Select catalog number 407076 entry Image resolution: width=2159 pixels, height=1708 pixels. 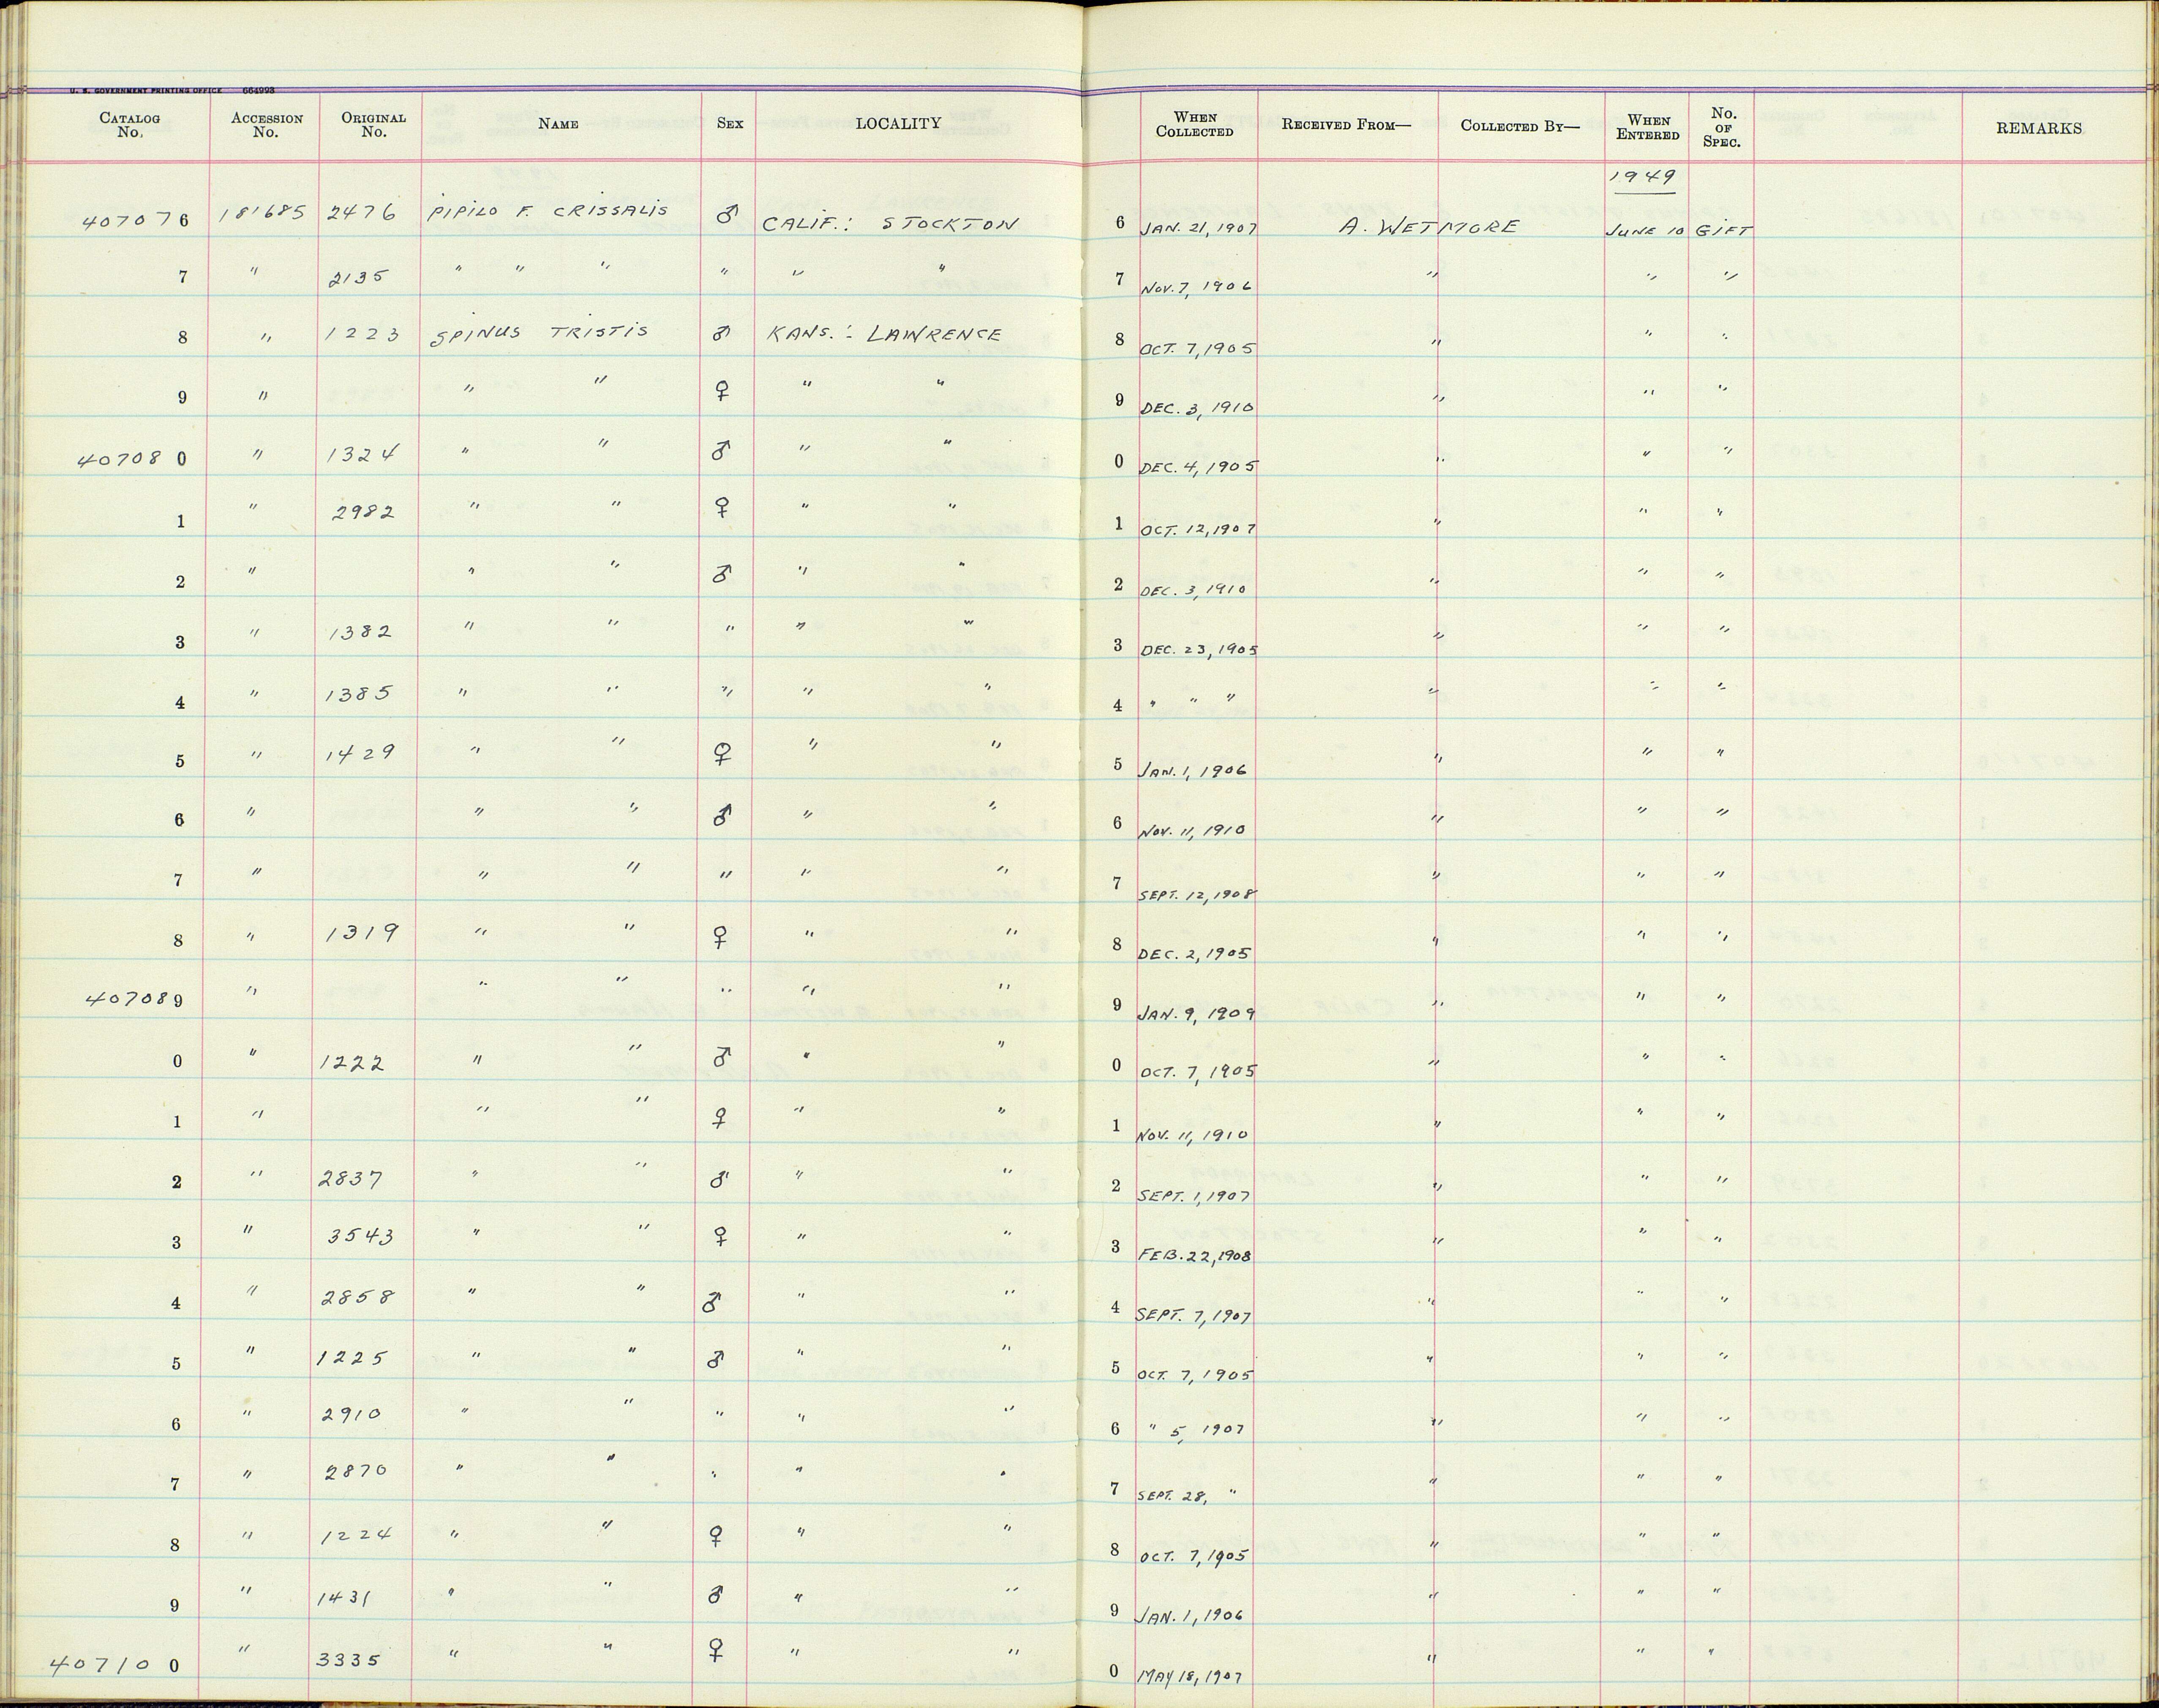pyautogui.click(x=137, y=220)
